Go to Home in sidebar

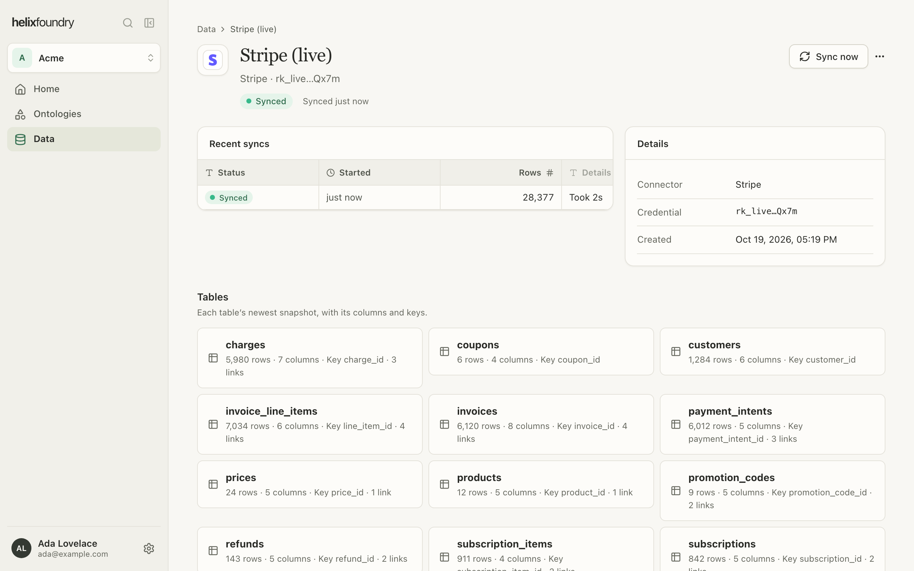84,89
